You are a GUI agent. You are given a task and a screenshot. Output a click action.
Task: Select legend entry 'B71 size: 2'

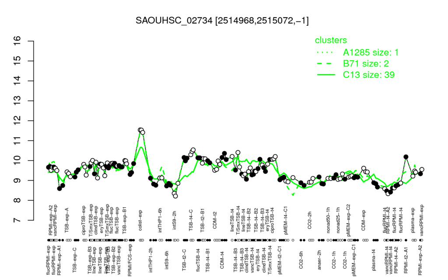coord(366,63)
